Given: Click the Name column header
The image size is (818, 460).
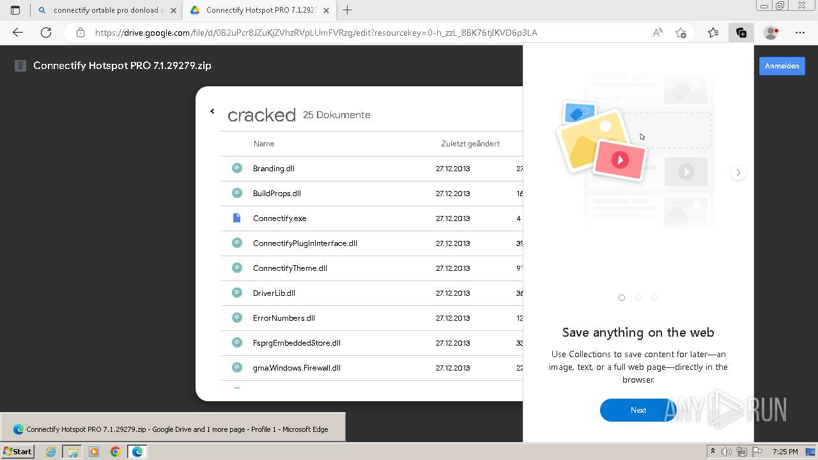Looking at the screenshot, I should coord(264,144).
